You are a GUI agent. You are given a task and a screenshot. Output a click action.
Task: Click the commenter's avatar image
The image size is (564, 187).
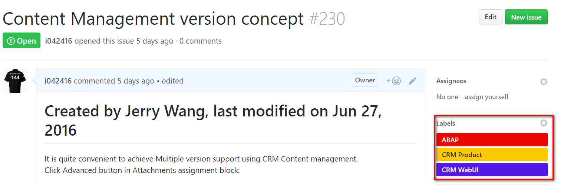pyautogui.click(x=15, y=81)
